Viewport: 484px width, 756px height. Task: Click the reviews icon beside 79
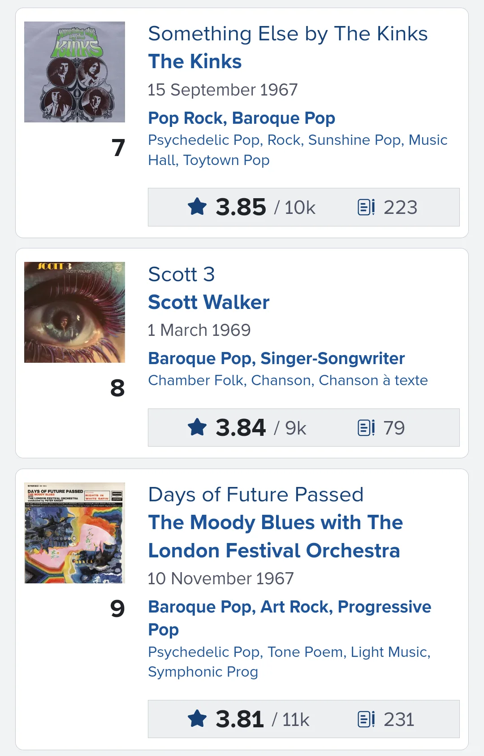(366, 427)
